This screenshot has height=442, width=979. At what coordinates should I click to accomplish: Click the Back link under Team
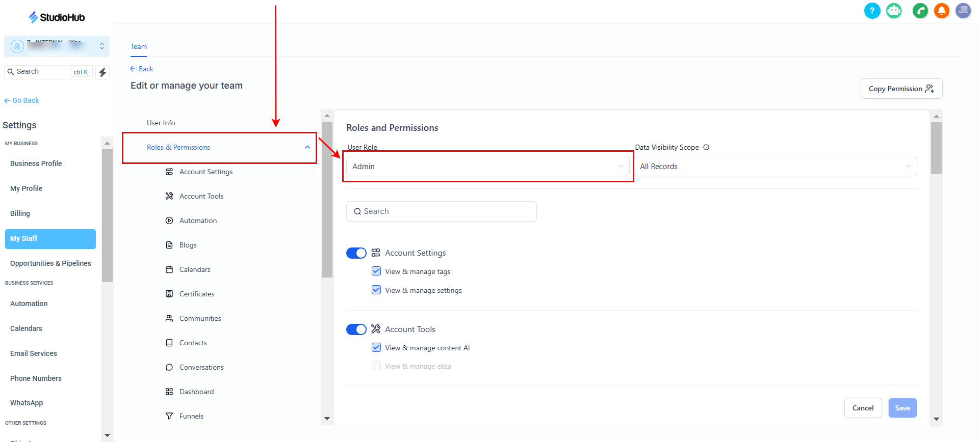coord(142,69)
